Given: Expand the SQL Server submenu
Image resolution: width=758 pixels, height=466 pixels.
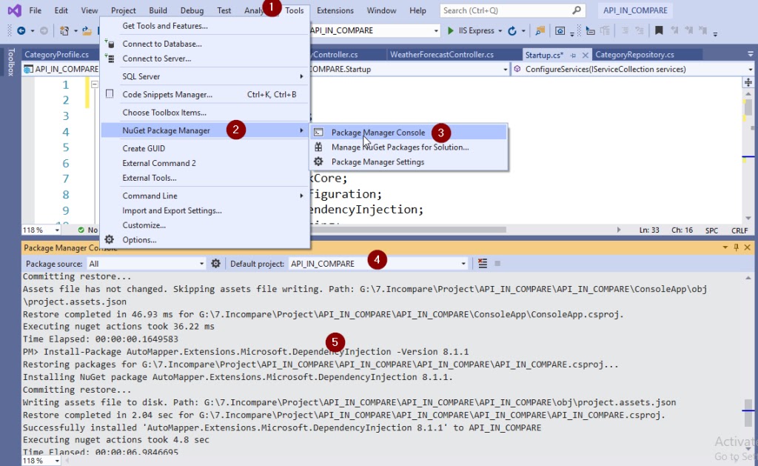Looking at the screenshot, I should [x=205, y=76].
